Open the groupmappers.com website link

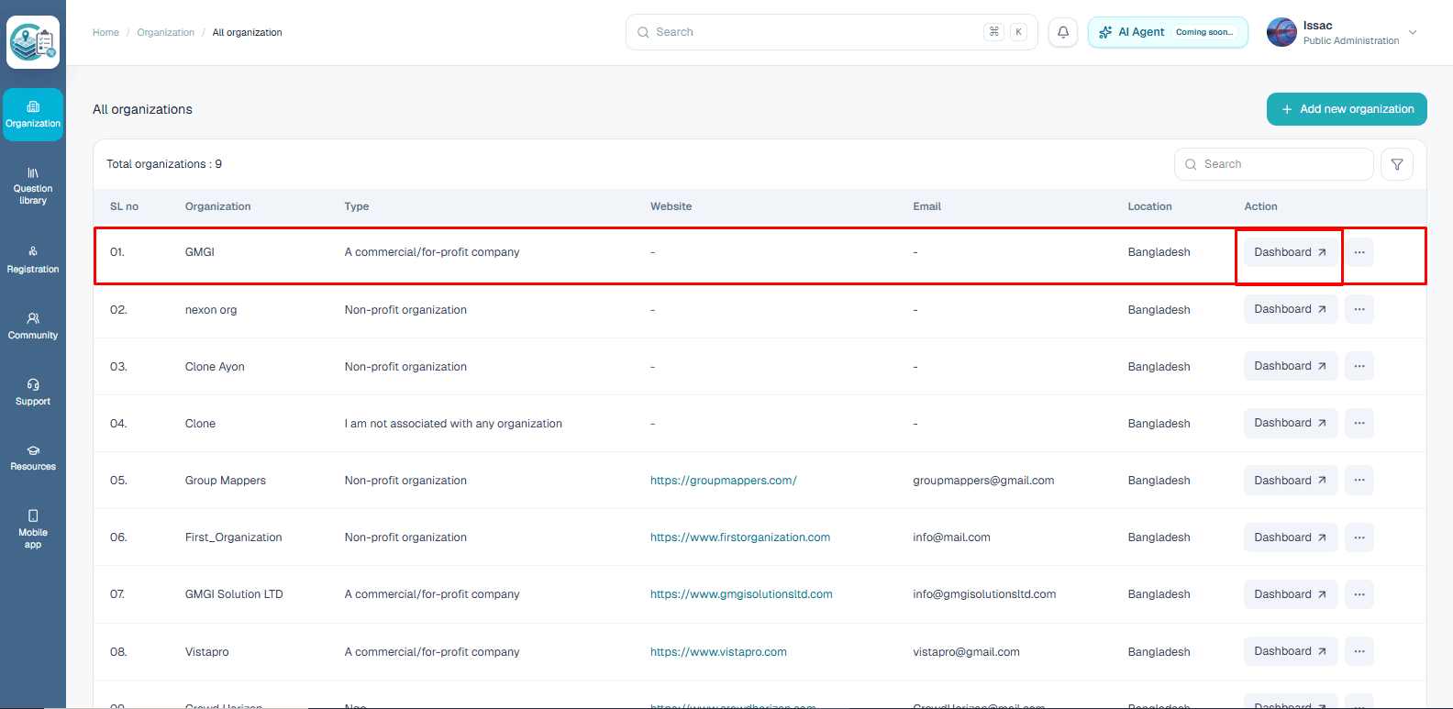click(723, 481)
